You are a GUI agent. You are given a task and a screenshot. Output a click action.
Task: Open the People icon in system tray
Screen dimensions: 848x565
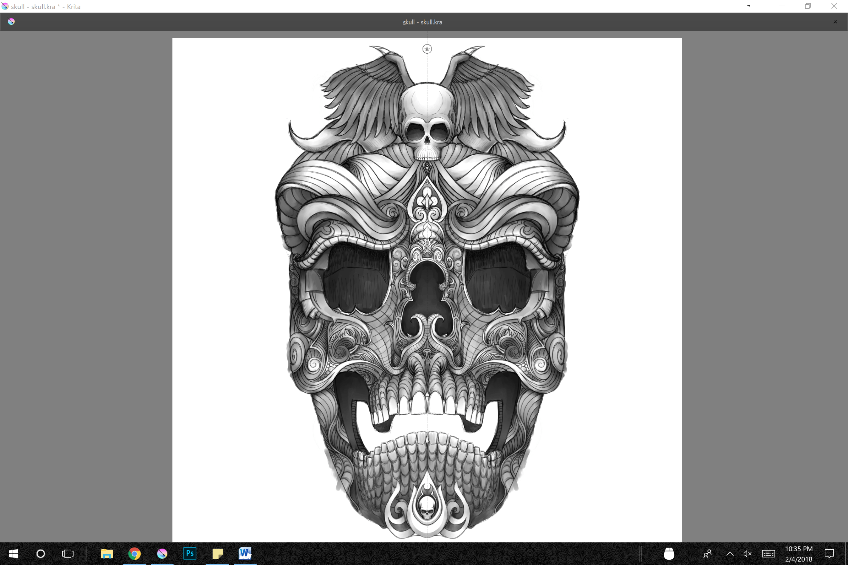point(707,553)
